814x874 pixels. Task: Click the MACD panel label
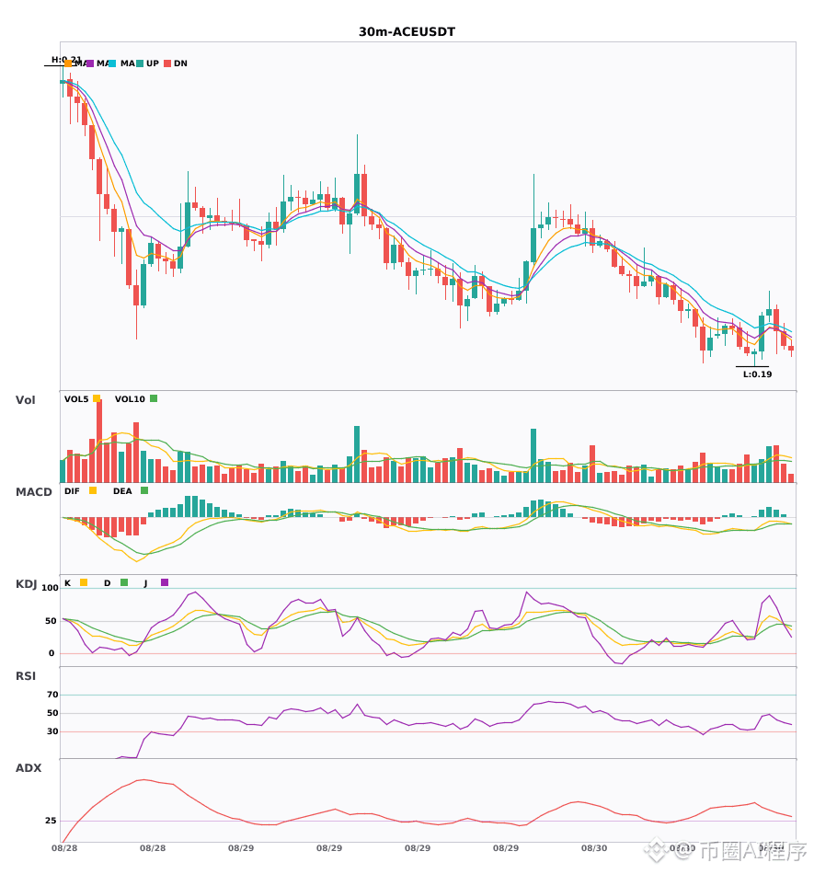[33, 491]
